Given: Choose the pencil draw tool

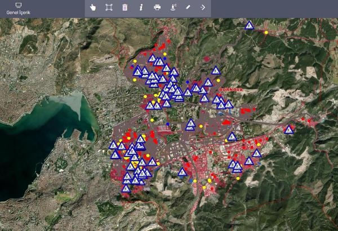Looking at the screenshot, I should [188, 7].
